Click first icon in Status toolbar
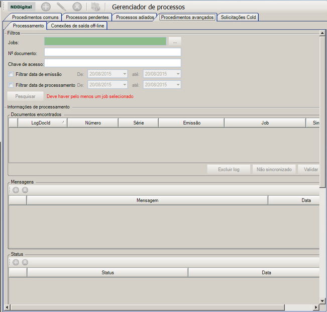 click(16, 262)
